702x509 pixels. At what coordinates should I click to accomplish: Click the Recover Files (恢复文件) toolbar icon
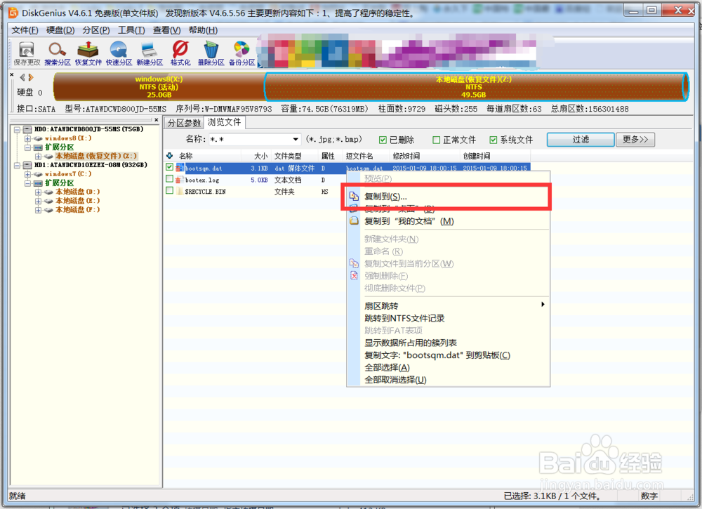pos(88,53)
